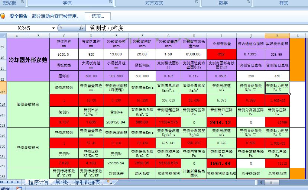Click cell with value 902.500
The width and height of the screenshot is (308, 190).
[116, 76]
